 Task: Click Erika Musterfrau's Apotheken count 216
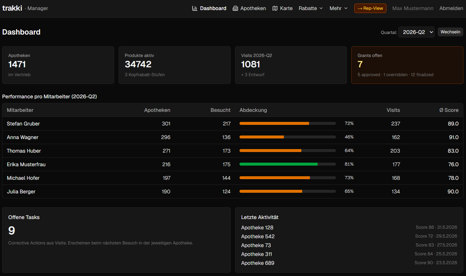click(x=166, y=164)
